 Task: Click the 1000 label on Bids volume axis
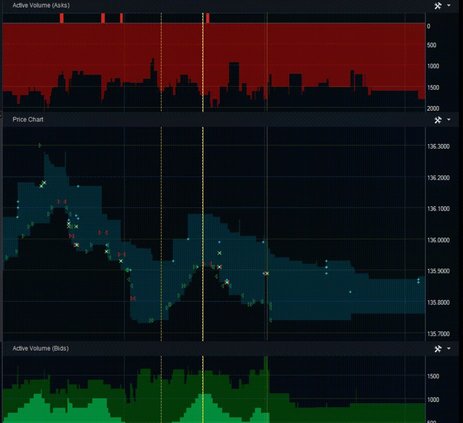(433, 400)
